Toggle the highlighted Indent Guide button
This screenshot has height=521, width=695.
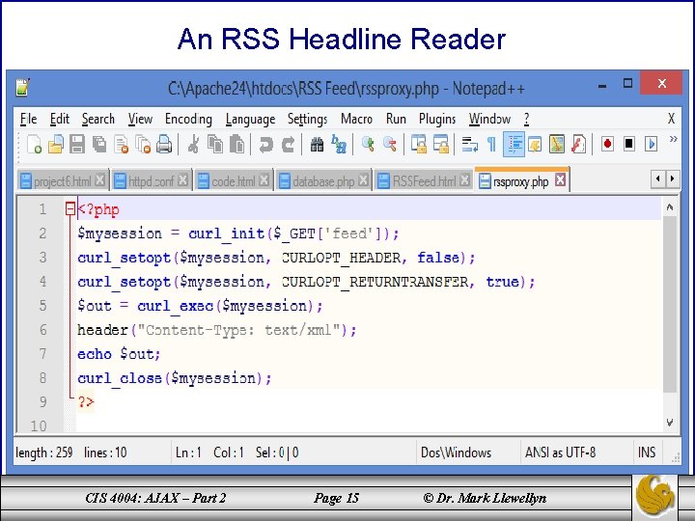(514, 145)
